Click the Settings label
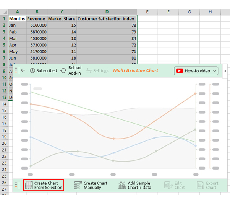The width and height of the screenshot is (230, 204). 101,70
